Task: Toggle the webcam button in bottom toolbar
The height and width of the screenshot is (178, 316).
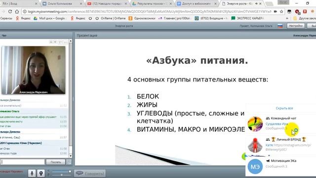Action: point(41,173)
